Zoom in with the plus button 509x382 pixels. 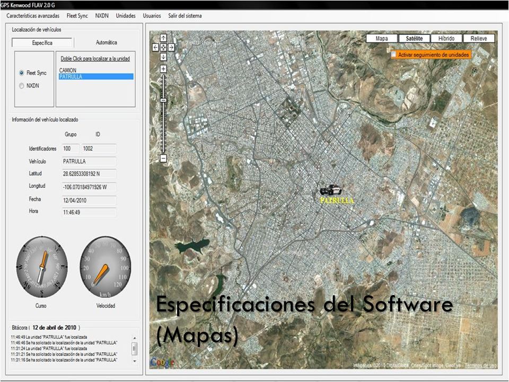tap(163, 69)
